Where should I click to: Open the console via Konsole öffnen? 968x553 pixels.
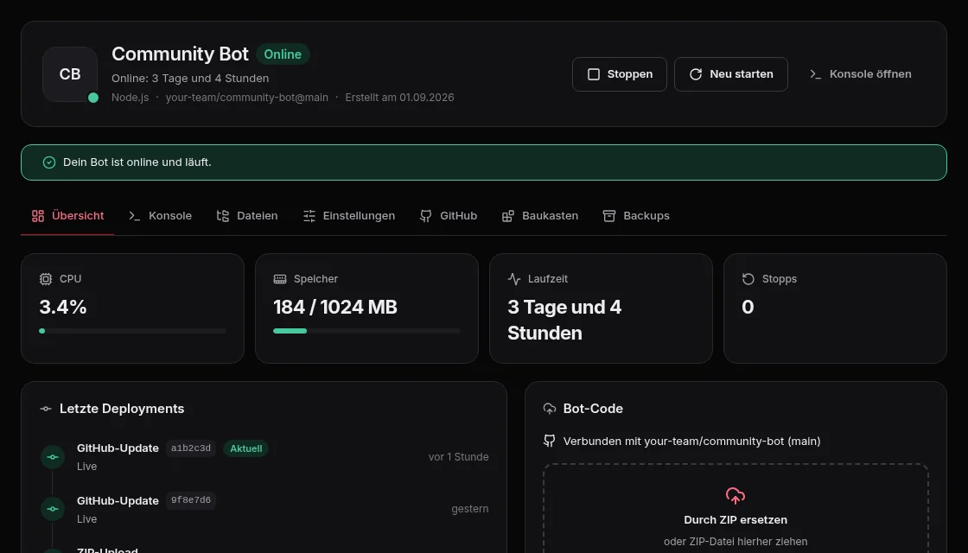[x=860, y=74]
